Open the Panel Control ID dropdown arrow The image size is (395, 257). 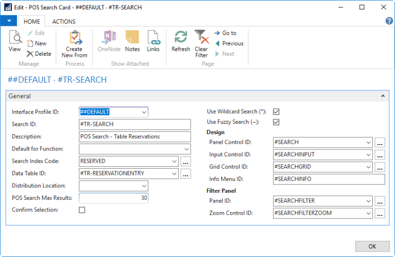(x=368, y=143)
